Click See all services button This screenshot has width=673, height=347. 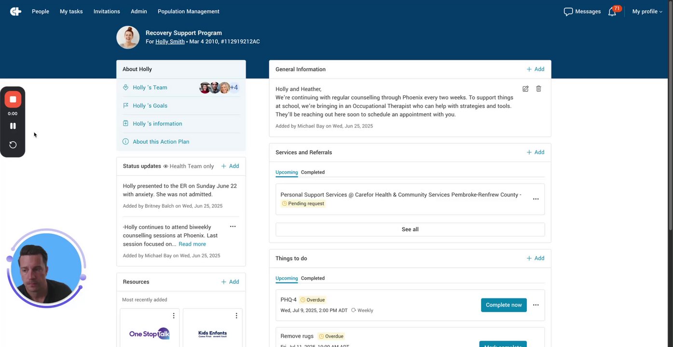tap(410, 229)
